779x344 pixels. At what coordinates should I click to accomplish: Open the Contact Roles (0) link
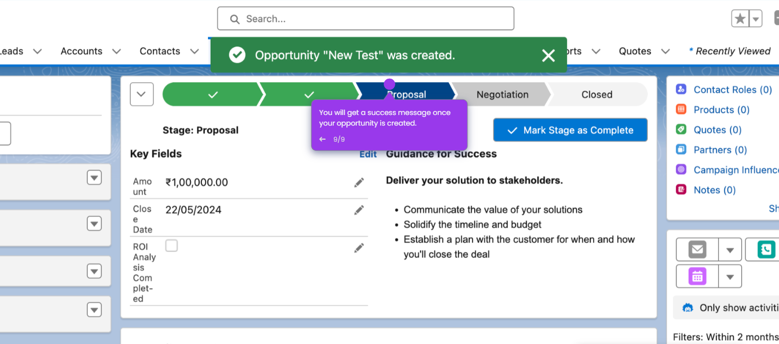(733, 90)
